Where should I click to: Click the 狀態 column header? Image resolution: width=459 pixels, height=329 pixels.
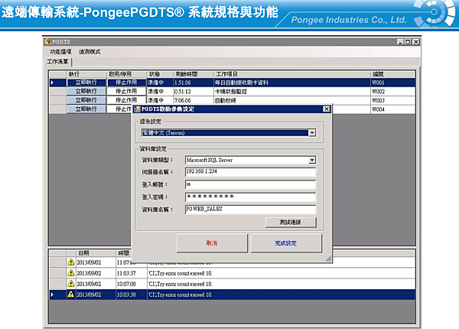pos(160,73)
